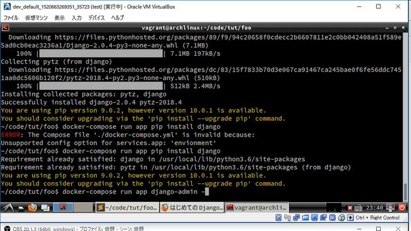Click VirtualBox hard disk status icon
The width and height of the screenshot is (411, 231).
[x=278, y=218]
